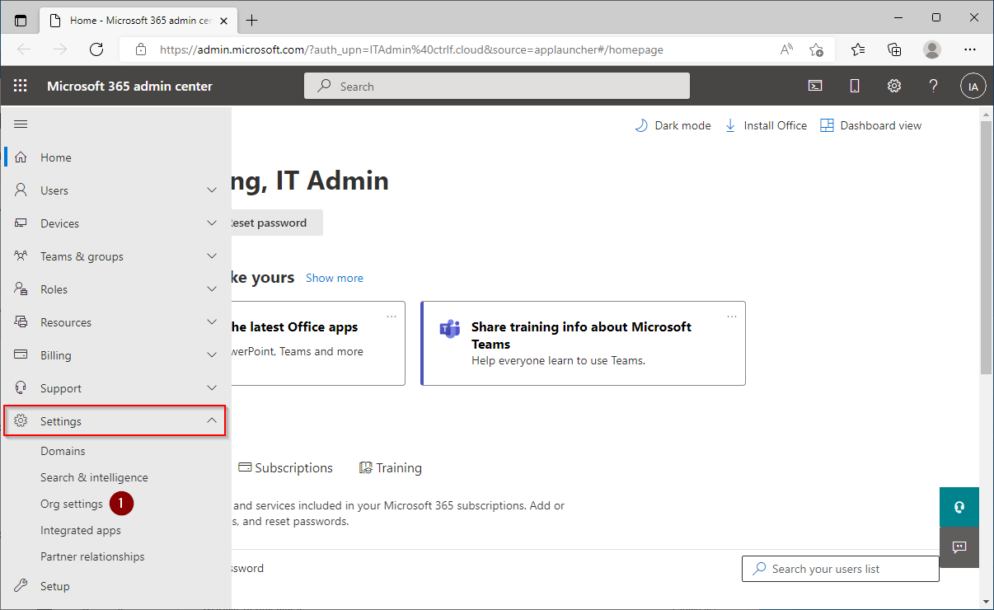This screenshot has width=994, height=610.
Task: Switch to Dashboard view
Action: point(871,125)
